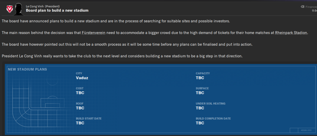Click the Vaduz city value
Image resolution: width=317 pixels, height=136 pixels.
click(82, 78)
